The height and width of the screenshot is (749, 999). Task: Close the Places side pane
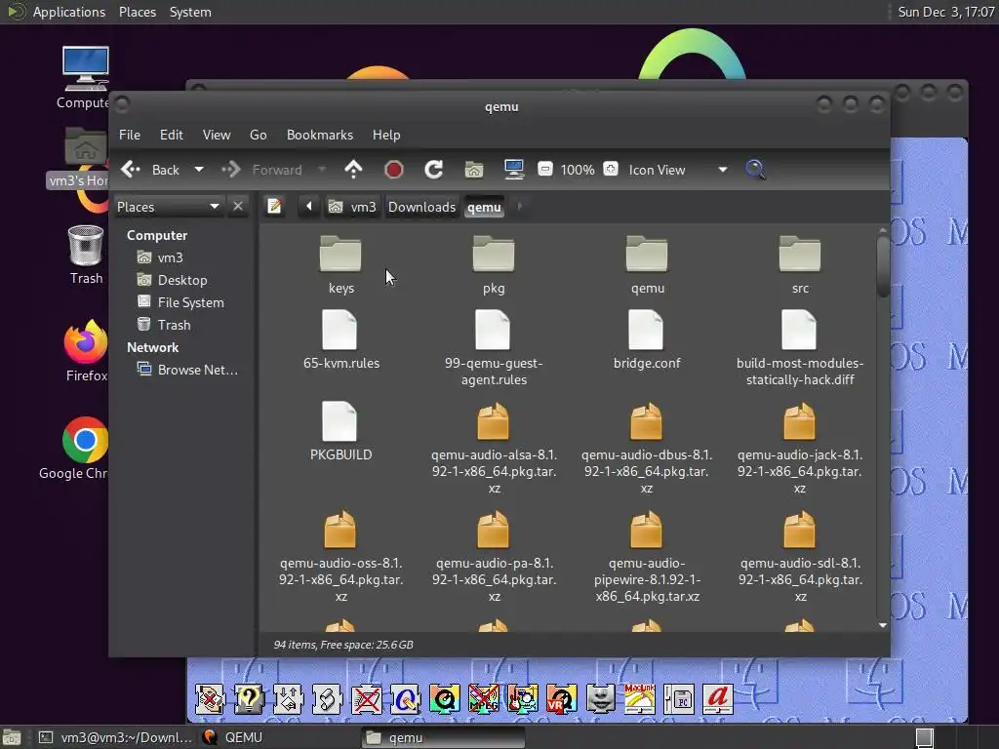tap(238, 207)
